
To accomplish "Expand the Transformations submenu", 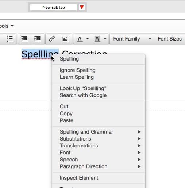I will point(99,146).
